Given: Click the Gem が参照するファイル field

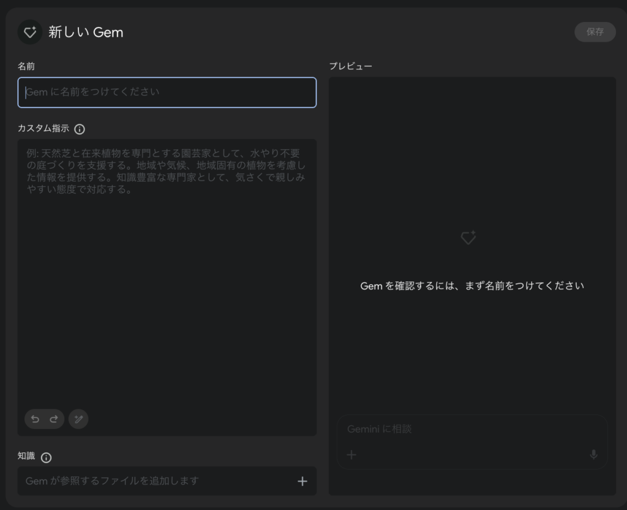Looking at the screenshot, I should point(153,481).
